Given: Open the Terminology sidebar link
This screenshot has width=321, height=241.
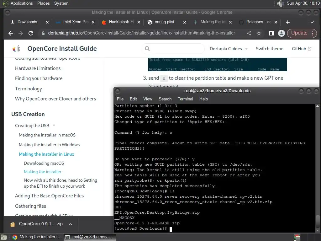Looking at the screenshot, I should (x=29, y=88).
